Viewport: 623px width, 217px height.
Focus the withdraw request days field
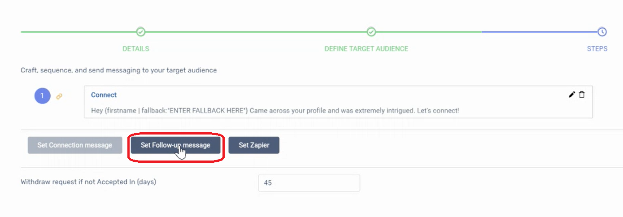coord(309,183)
